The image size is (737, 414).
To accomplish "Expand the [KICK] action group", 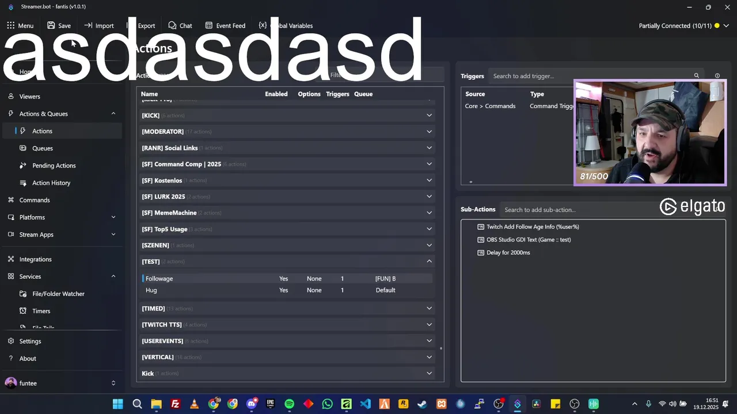I will tap(429, 116).
